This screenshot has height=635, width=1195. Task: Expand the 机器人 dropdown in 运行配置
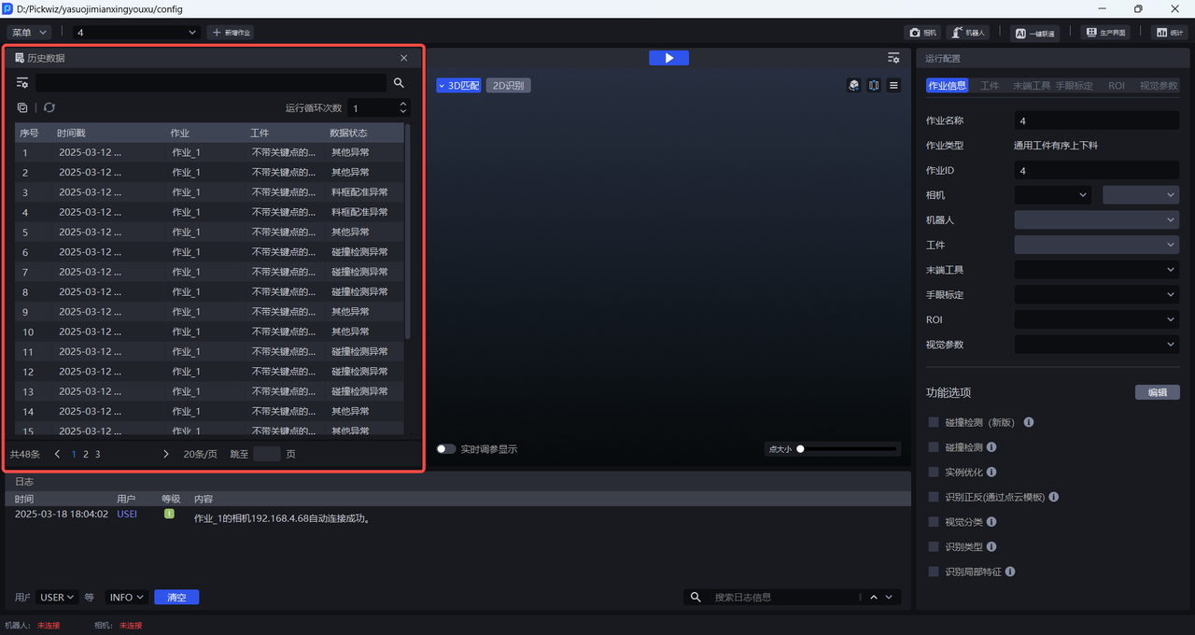point(1096,220)
